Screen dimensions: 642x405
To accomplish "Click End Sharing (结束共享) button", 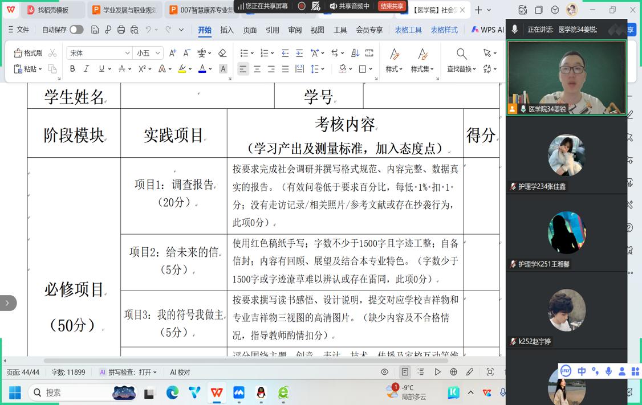I will coord(392,6).
